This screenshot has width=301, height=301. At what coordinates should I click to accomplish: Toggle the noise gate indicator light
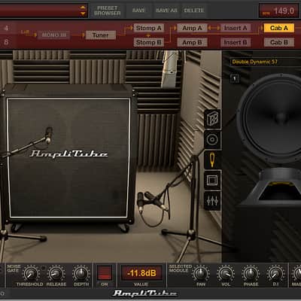pos(43,268)
